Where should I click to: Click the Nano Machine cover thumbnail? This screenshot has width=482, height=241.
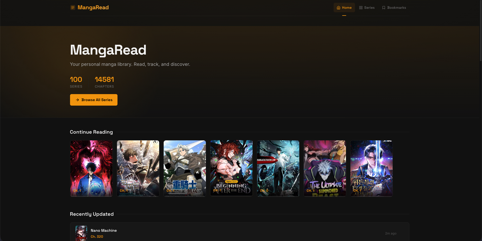(x=81, y=233)
